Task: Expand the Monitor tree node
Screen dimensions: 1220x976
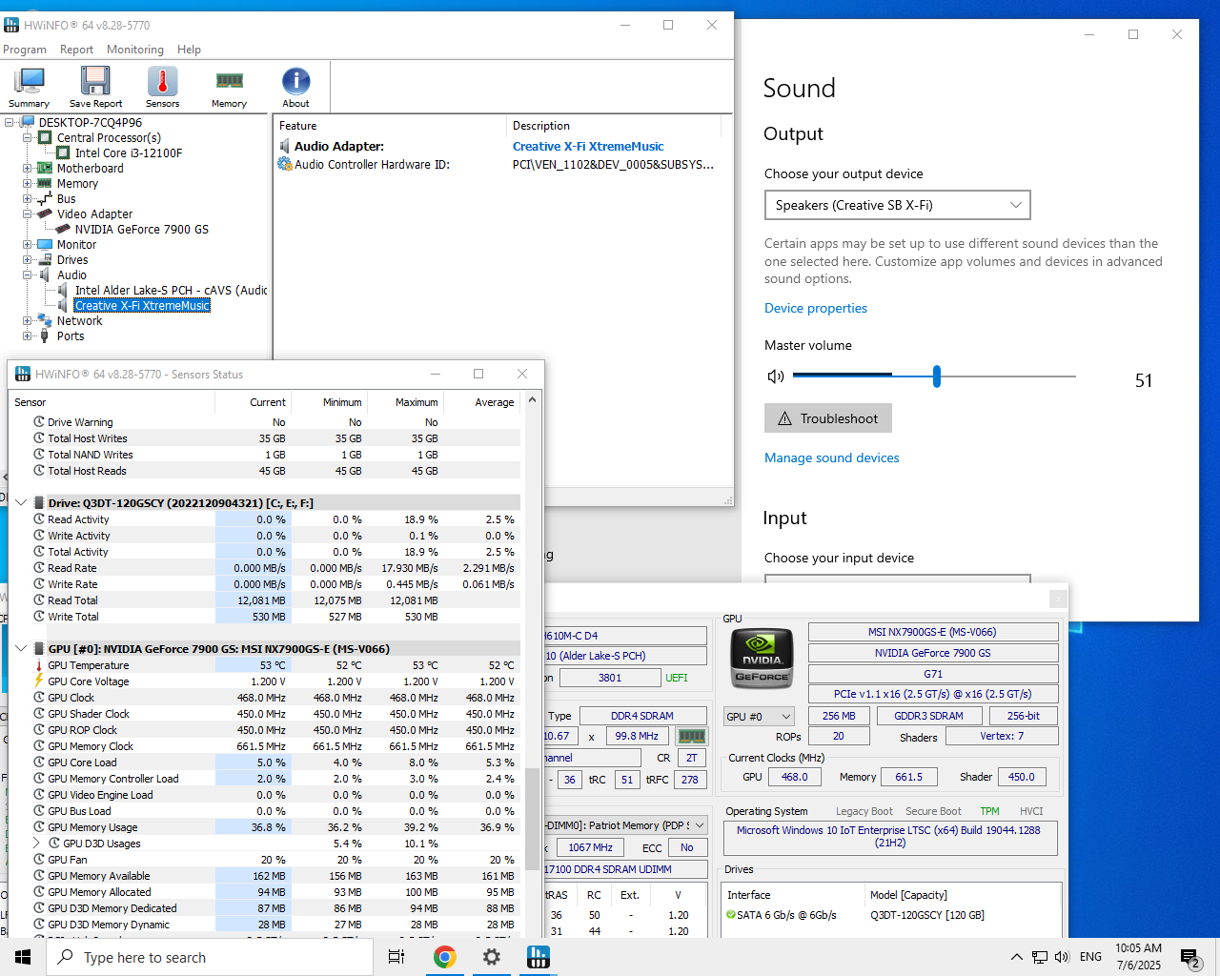Action: pos(28,244)
